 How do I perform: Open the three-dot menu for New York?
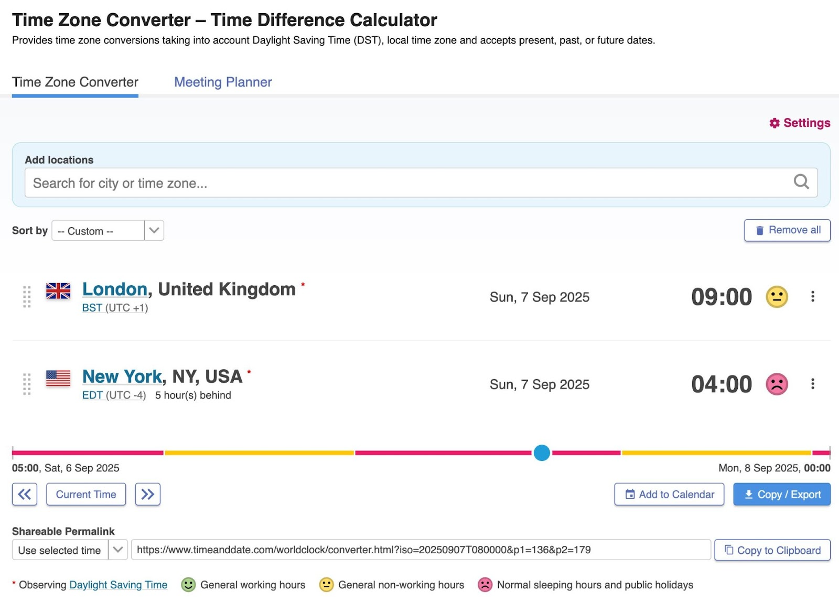[813, 384]
